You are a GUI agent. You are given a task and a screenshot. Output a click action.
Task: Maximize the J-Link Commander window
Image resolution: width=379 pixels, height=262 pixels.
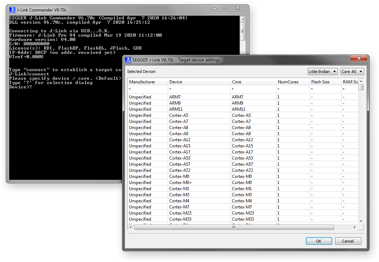pos(224,8)
